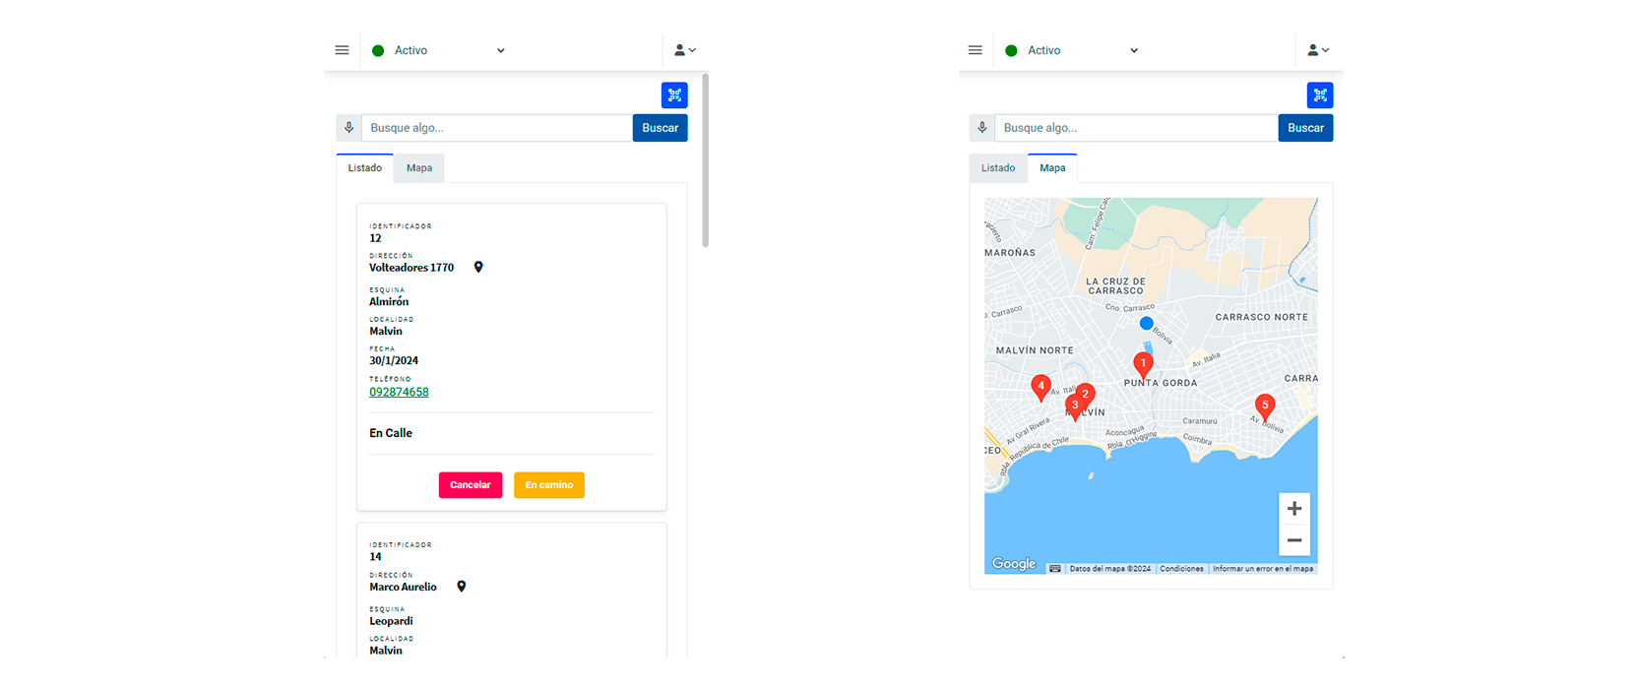Click the microphone icon in the left panel
This screenshot has height=689, width=1639.
[x=348, y=128]
